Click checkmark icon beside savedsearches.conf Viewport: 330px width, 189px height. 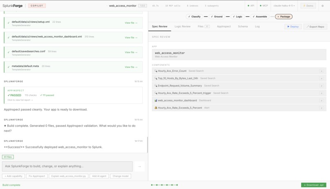tap(9, 52)
